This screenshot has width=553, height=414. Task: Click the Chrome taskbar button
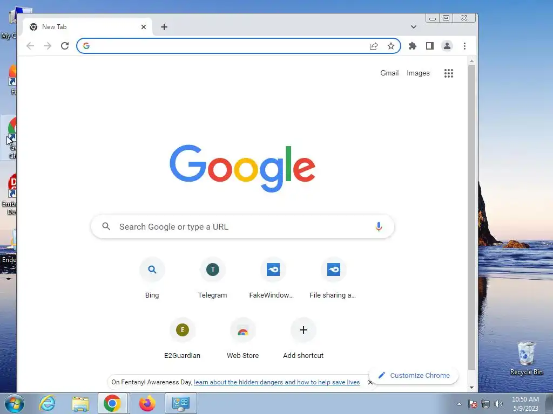[112, 403]
